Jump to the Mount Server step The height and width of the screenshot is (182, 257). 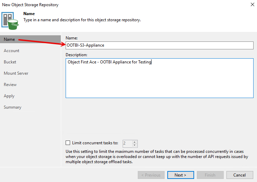pyautogui.click(x=16, y=73)
